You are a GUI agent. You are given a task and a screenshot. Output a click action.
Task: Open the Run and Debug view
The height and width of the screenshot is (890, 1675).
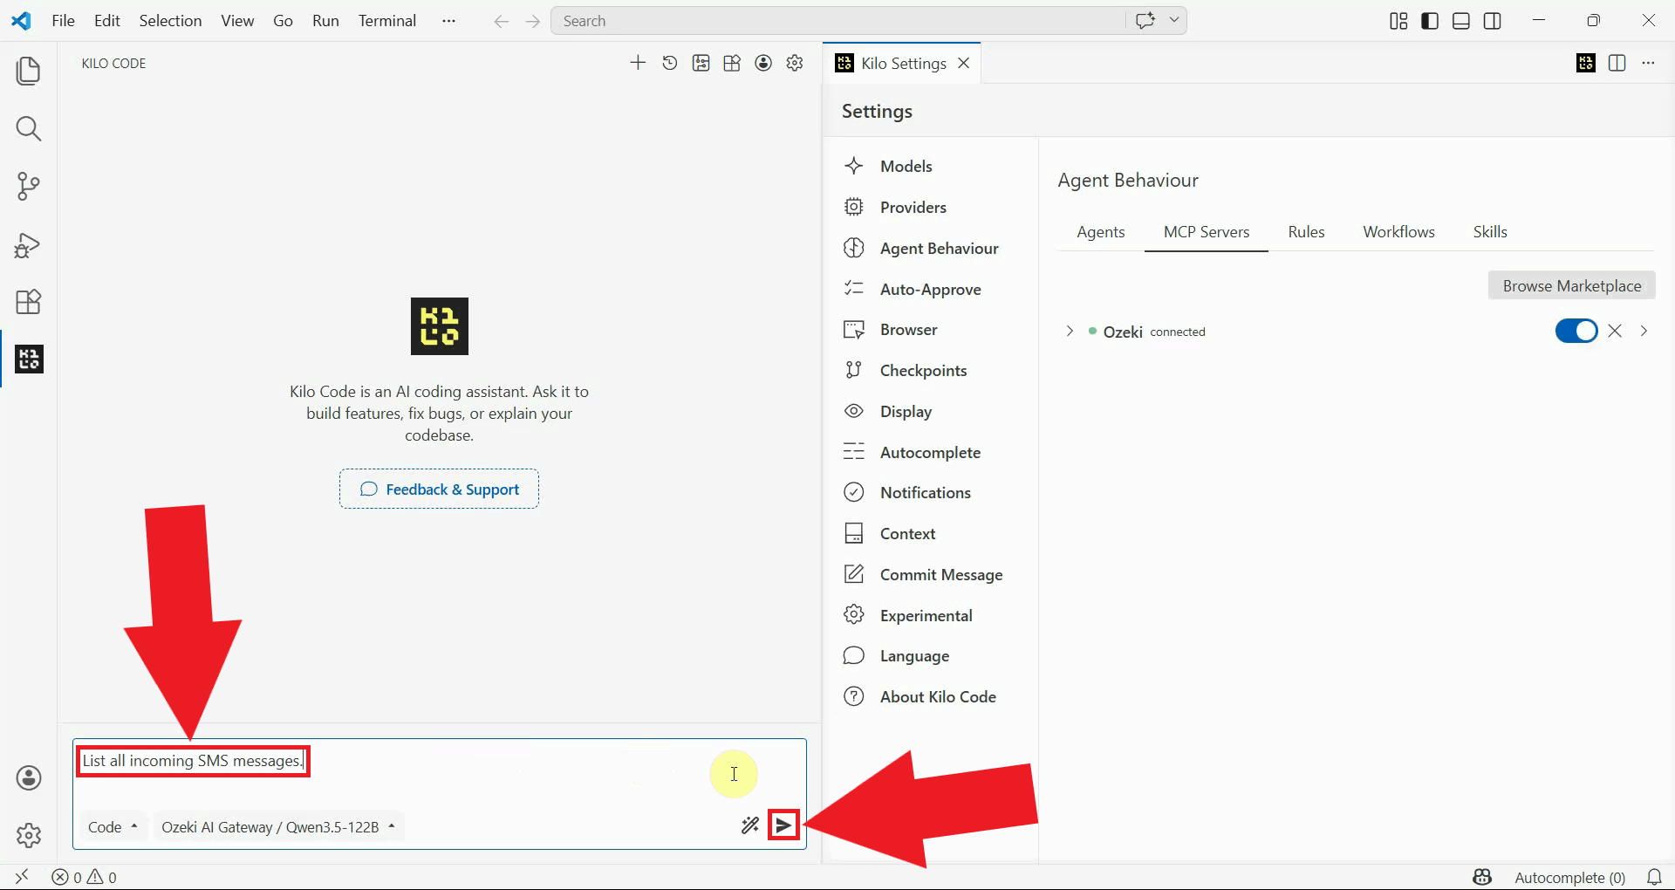pyautogui.click(x=29, y=245)
